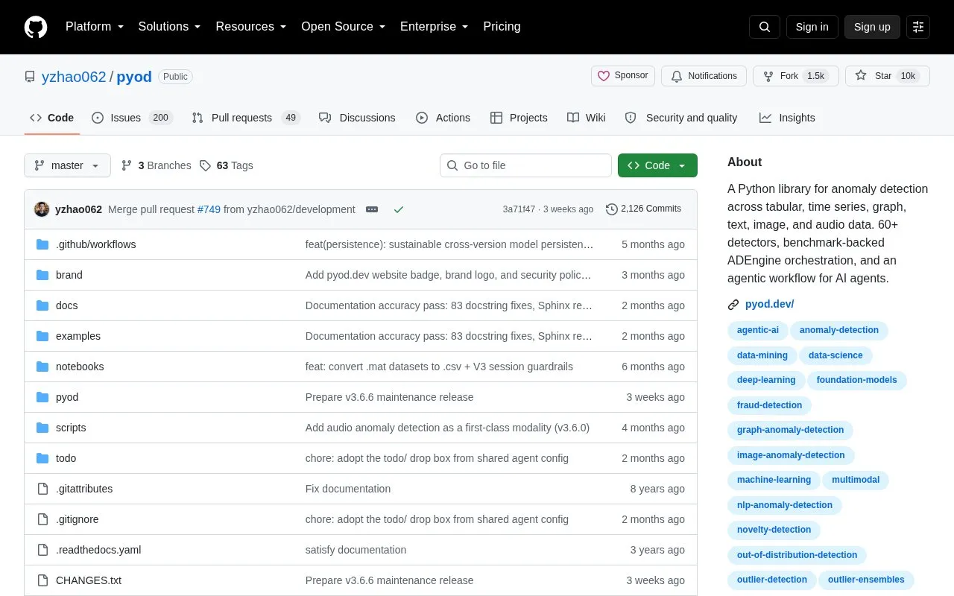Click the green checkmark commit status icon
The height and width of the screenshot is (596, 954).
click(399, 209)
